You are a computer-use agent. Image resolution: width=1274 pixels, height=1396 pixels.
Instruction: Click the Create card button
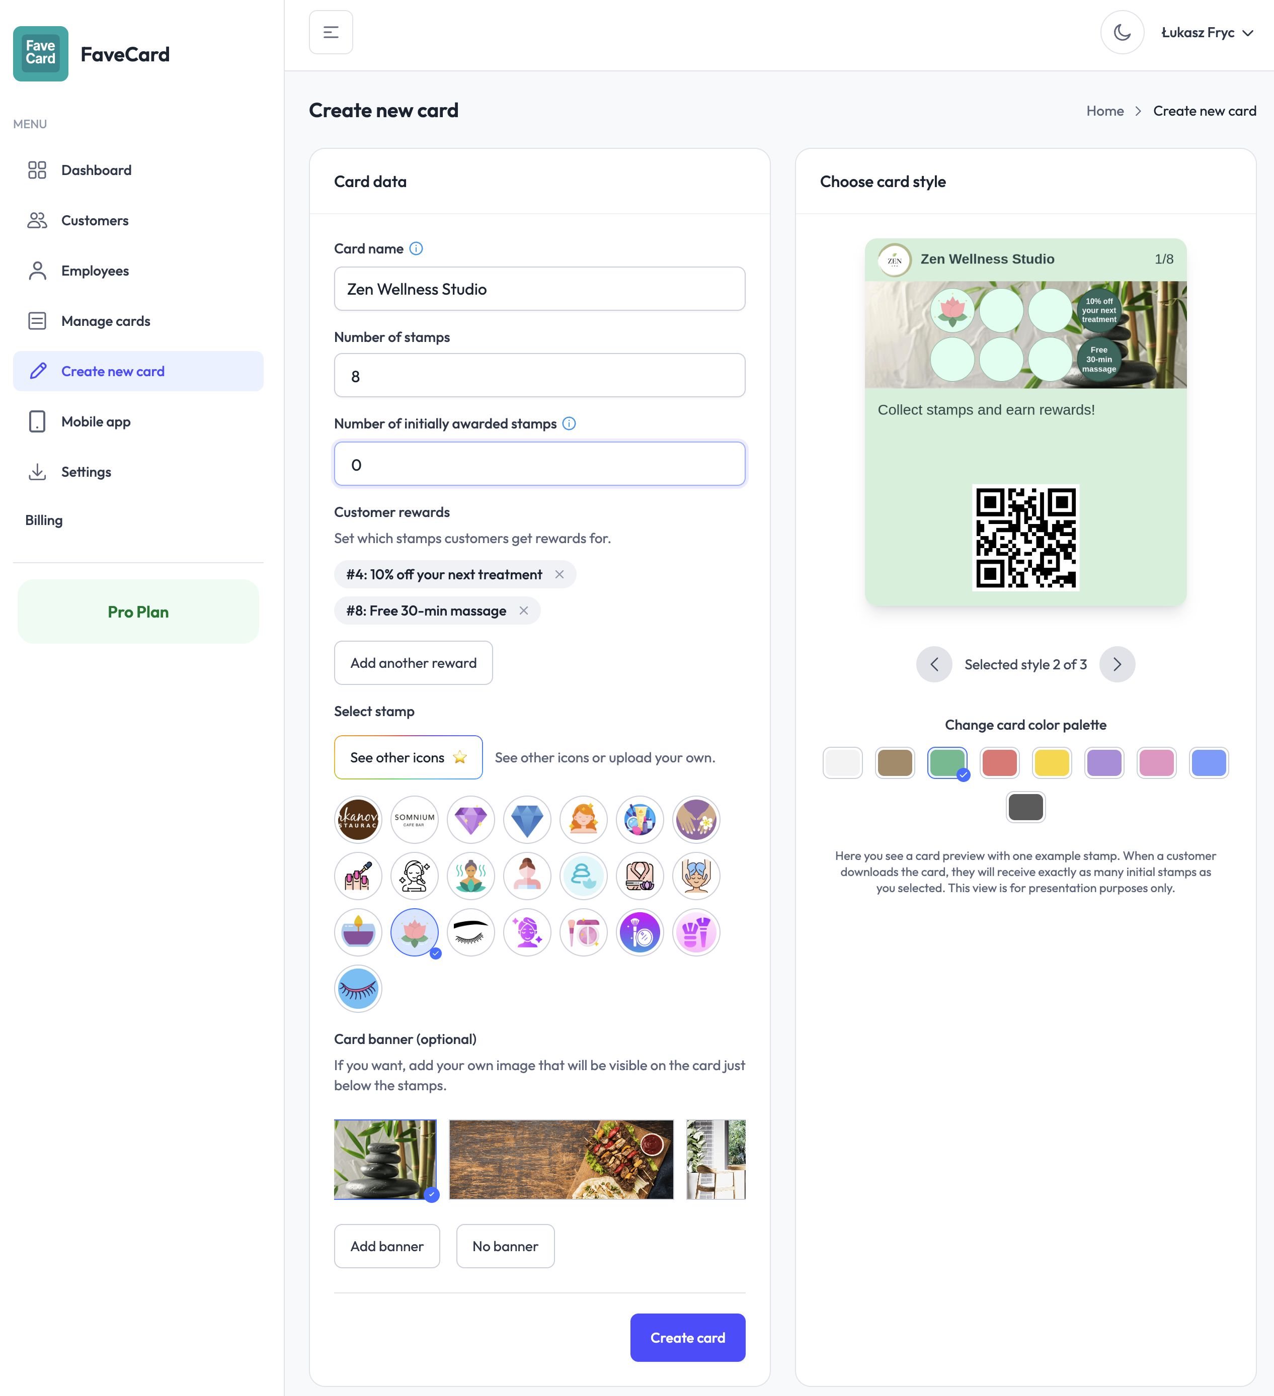click(x=686, y=1338)
